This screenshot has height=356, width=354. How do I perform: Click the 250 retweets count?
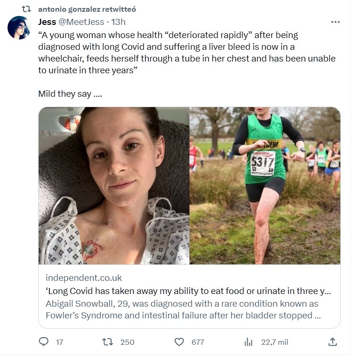[x=127, y=342]
